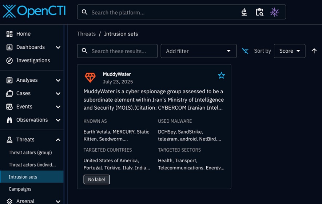Click the USED MALWARE heading
The image size is (322, 204).
point(175,121)
